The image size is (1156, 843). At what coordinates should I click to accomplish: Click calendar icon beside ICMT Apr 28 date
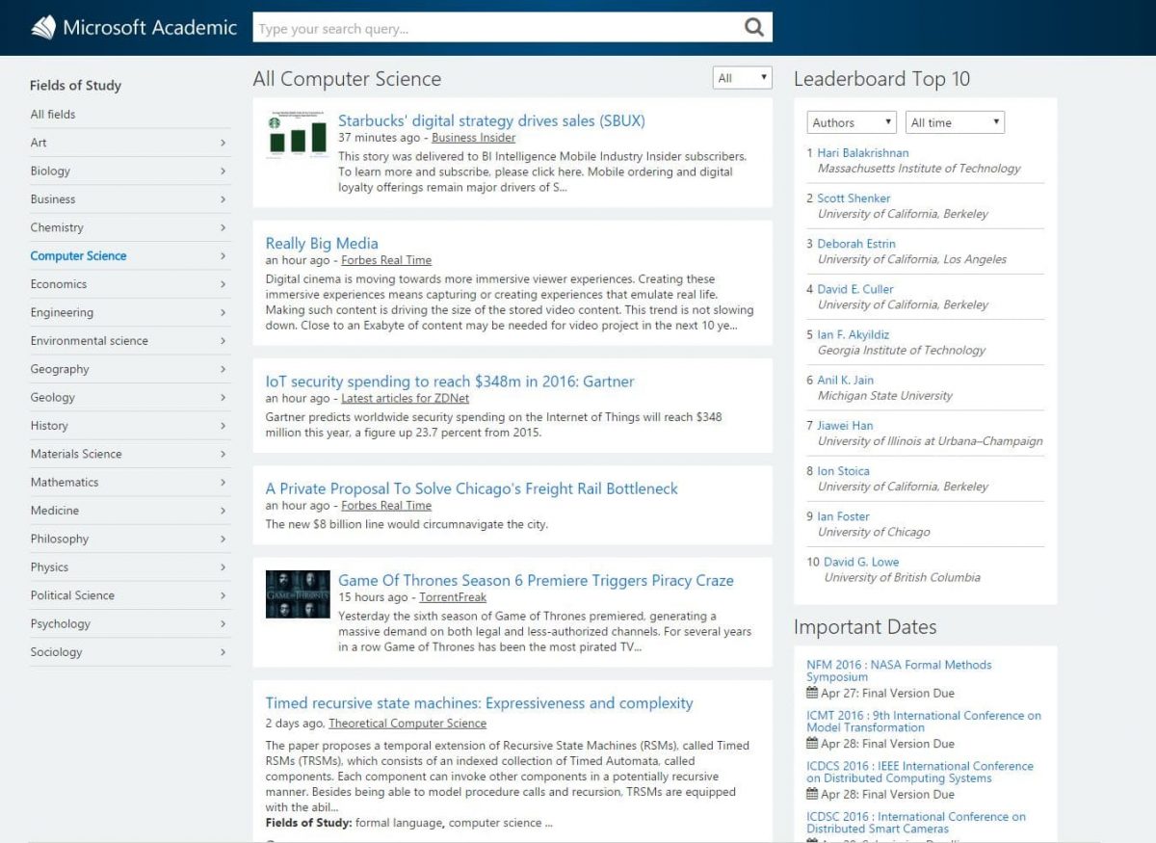tap(812, 744)
